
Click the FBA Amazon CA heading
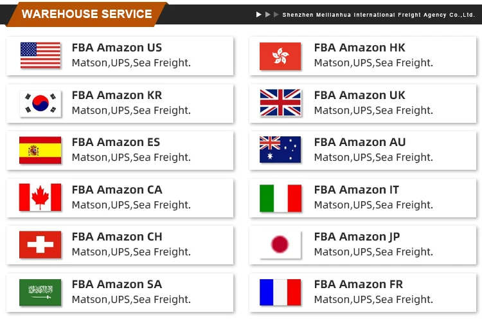click(x=117, y=190)
